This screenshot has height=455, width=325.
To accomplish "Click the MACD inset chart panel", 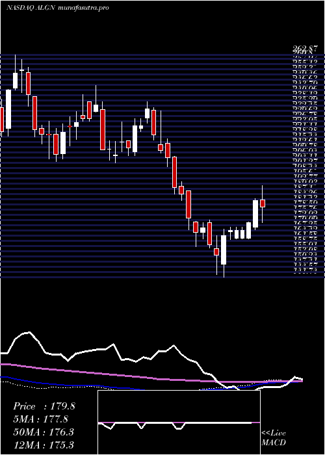I will coord(179,422).
